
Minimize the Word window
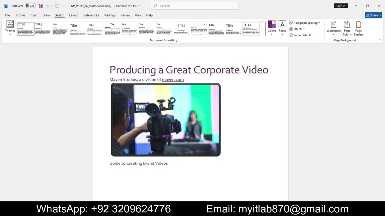(356, 6)
